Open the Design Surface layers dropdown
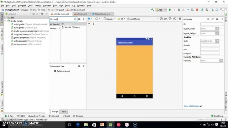This screenshot has width=228, height=128. [x=90, y=19]
